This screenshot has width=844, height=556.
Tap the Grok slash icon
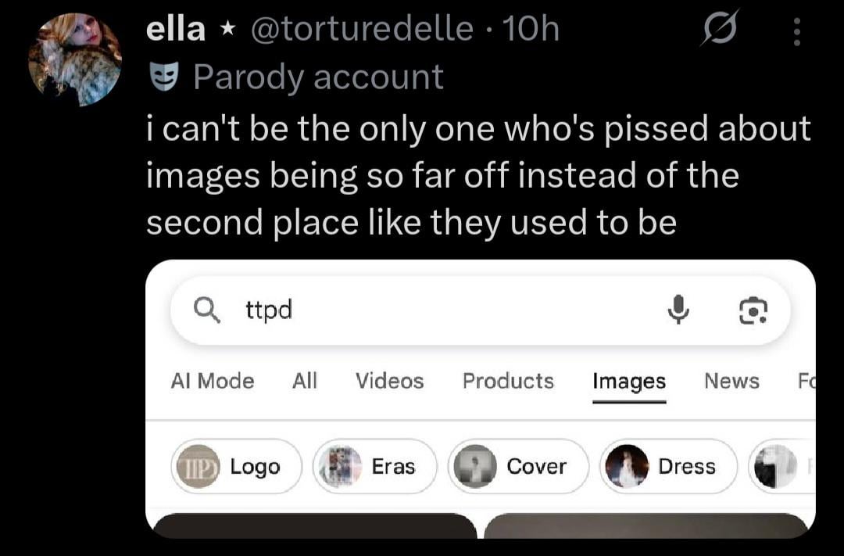(x=719, y=30)
